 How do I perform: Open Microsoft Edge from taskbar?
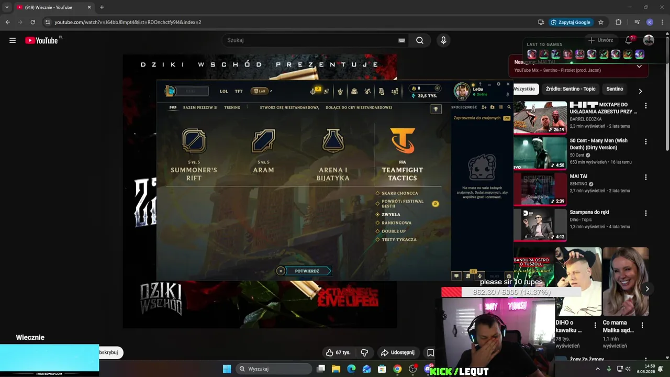[x=351, y=369]
